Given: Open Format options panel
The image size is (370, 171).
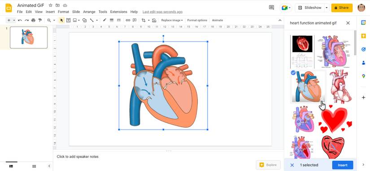Looking at the screenshot, I should (197, 20).
